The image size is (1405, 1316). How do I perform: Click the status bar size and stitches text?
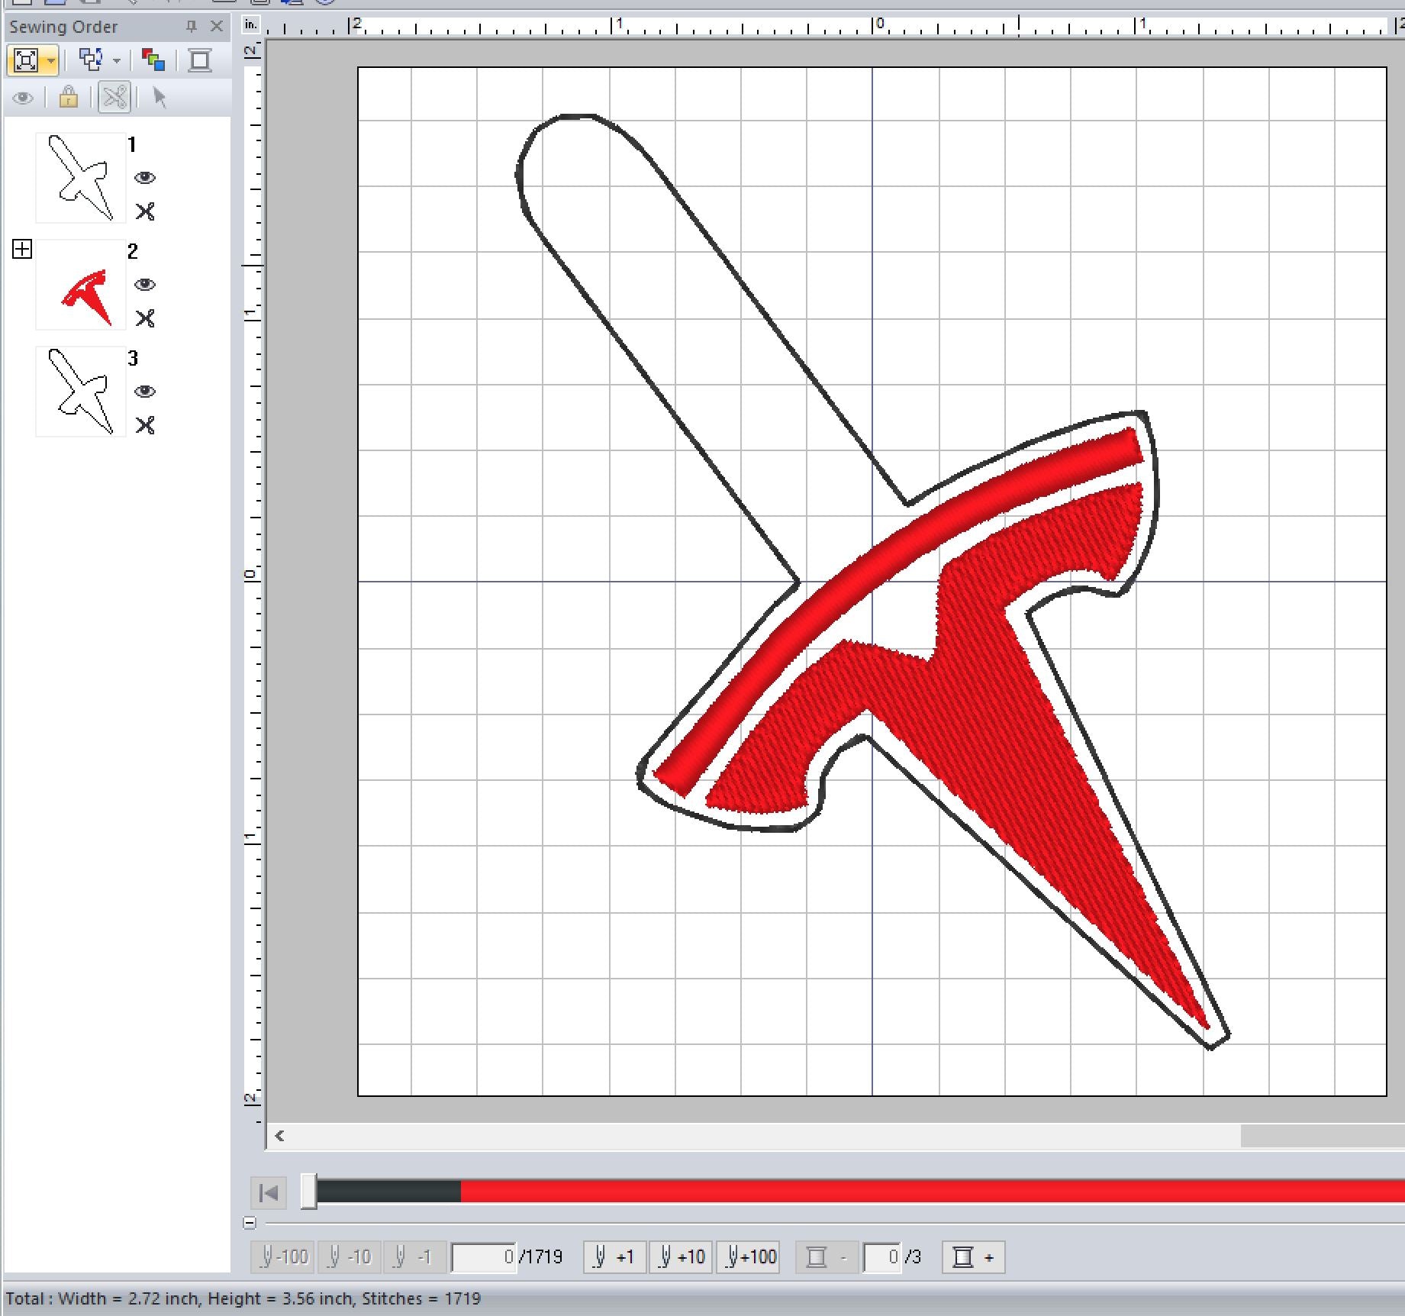click(x=243, y=1298)
